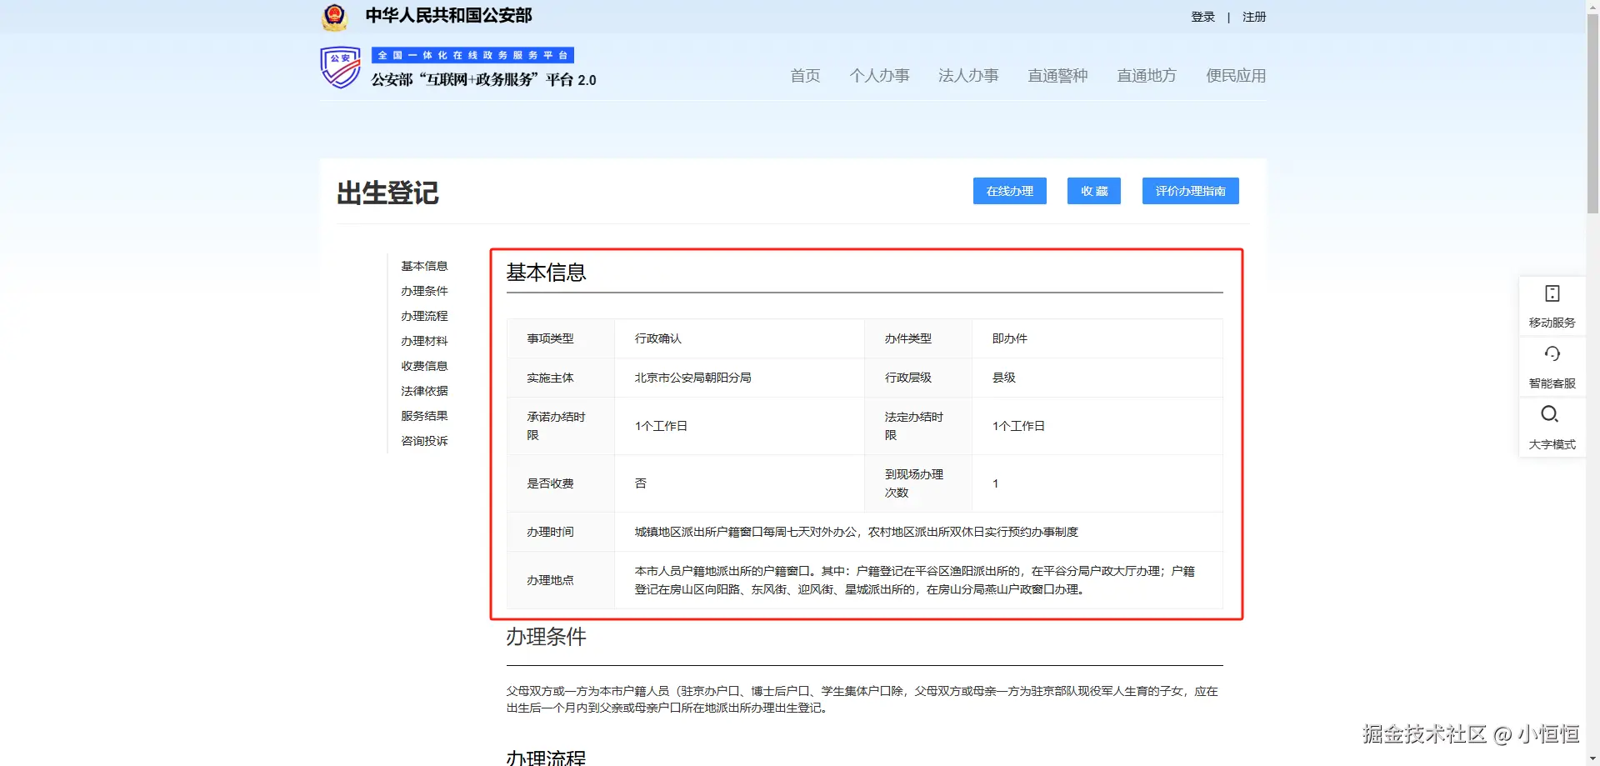Click the 全国一体化在线政务服务平台 banner
This screenshot has width=1600, height=766.
click(472, 55)
